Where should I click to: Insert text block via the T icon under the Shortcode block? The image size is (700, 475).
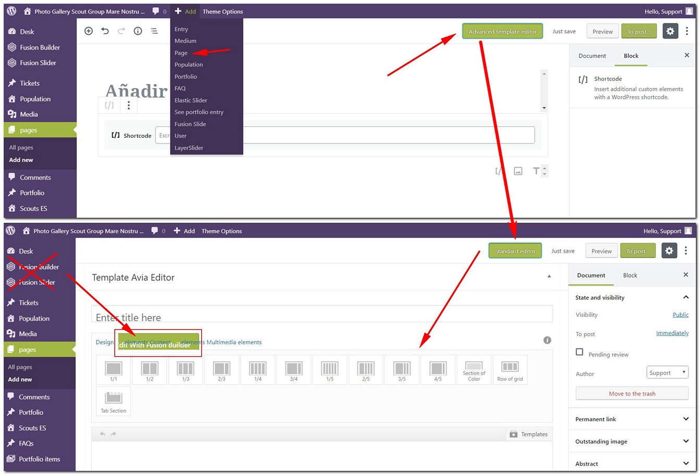click(536, 171)
